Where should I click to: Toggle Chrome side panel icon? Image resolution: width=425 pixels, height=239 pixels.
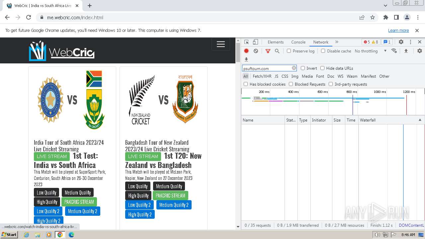click(x=396, y=17)
